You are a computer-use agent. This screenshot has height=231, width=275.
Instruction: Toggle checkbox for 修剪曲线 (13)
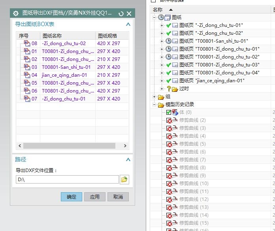click(169, 207)
